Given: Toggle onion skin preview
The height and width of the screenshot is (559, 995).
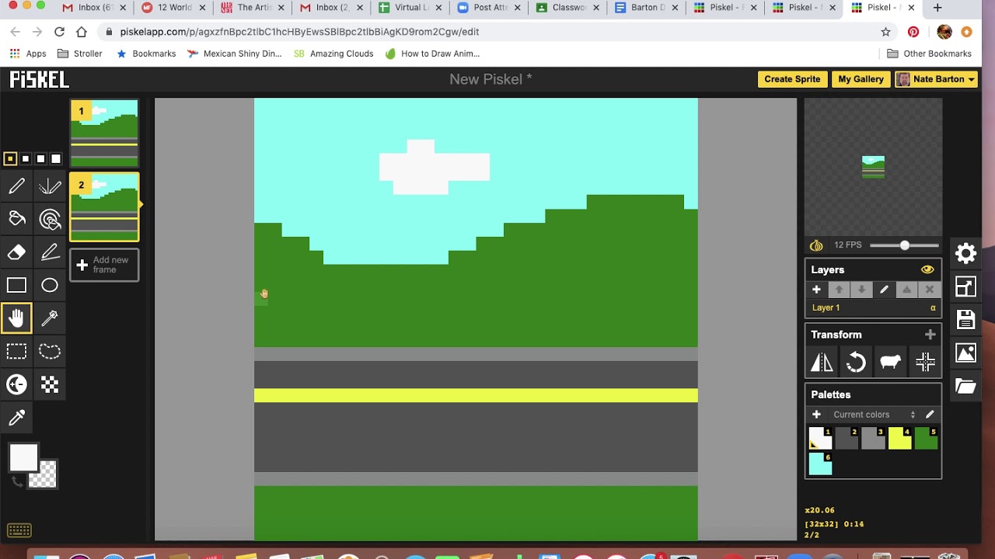Looking at the screenshot, I should pos(816,245).
